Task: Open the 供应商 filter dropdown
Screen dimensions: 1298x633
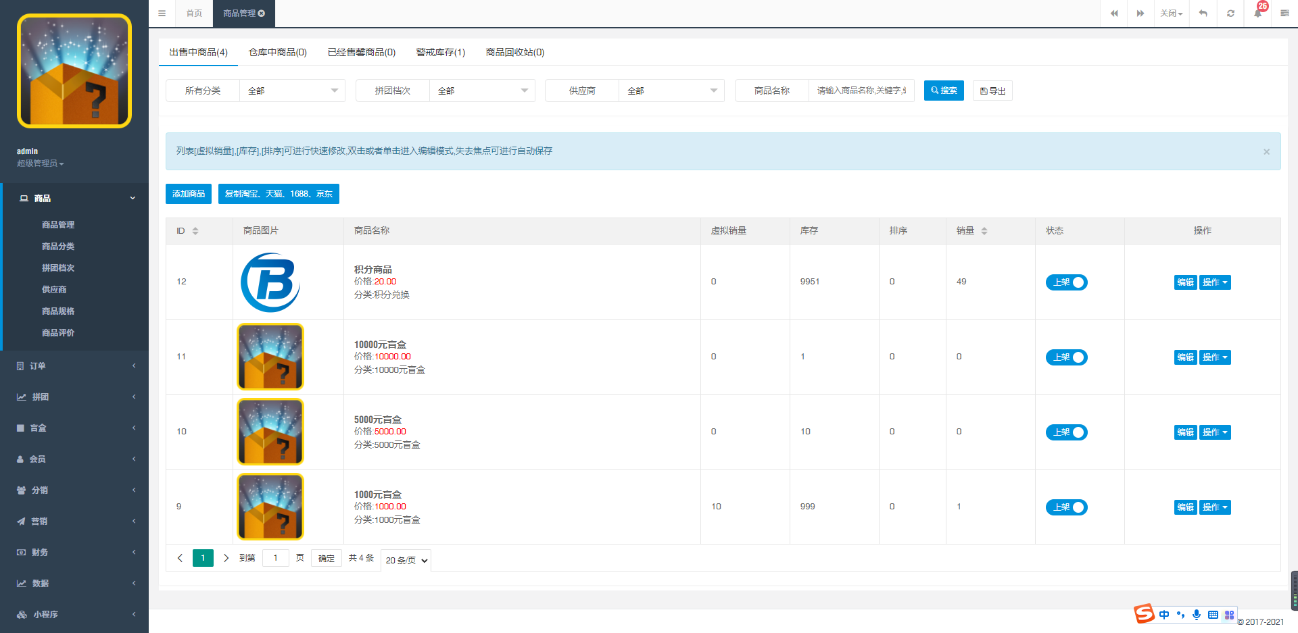Action: tap(671, 91)
